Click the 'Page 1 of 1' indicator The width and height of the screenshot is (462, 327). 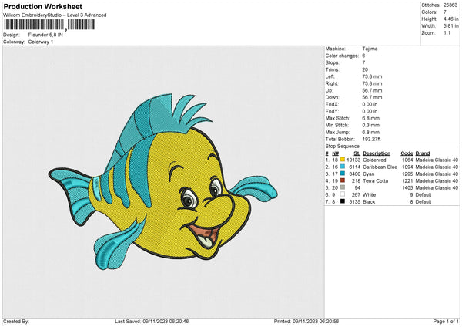tap(446, 321)
